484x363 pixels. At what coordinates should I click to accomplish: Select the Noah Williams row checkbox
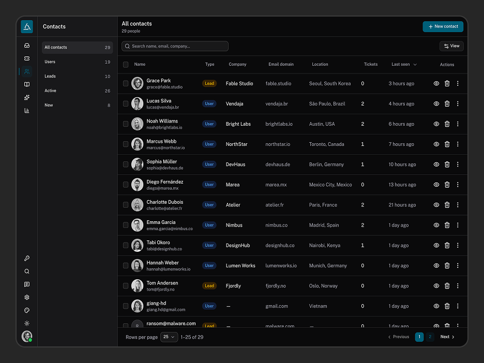coord(126,124)
